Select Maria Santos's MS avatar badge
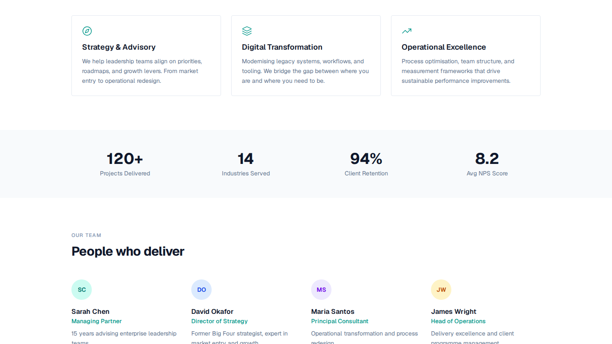This screenshot has width=612, height=344. click(x=321, y=289)
